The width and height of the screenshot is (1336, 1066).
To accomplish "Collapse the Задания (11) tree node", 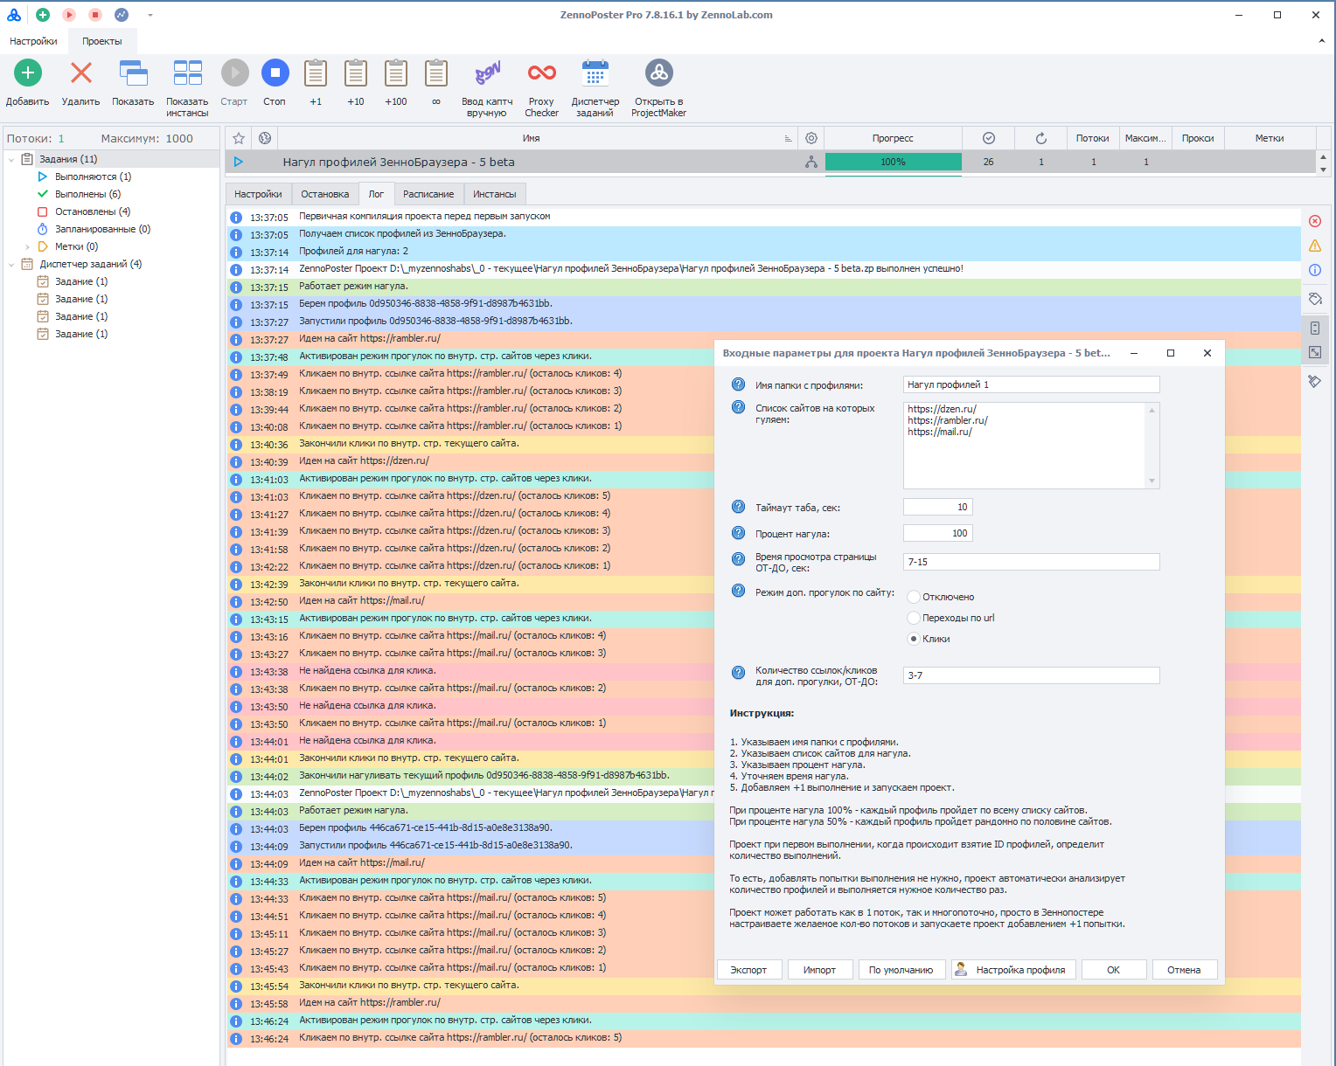I will pyautogui.click(x=10, y=159).
